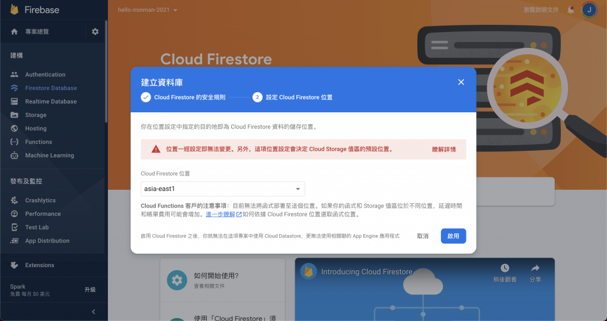Click the Firestore Database icon
607x321 pixels.
14,88
